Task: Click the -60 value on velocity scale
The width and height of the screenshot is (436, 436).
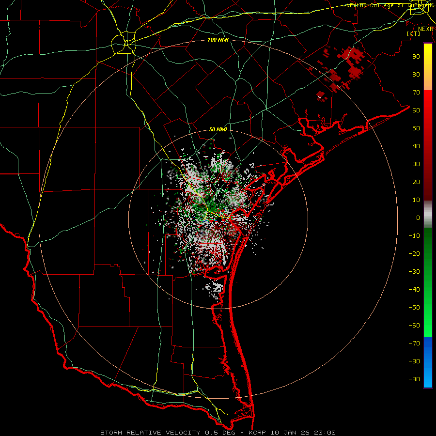Action: (x=414, y=326)
